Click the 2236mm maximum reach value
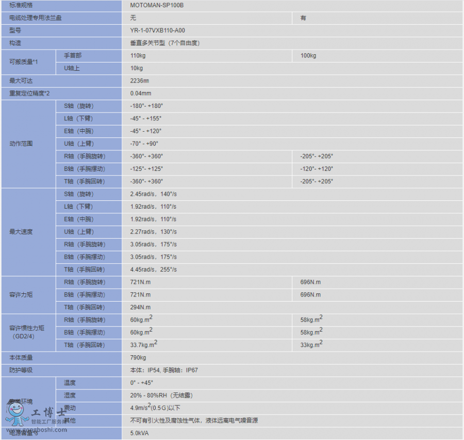464x440 pixels. pos(139,81)
